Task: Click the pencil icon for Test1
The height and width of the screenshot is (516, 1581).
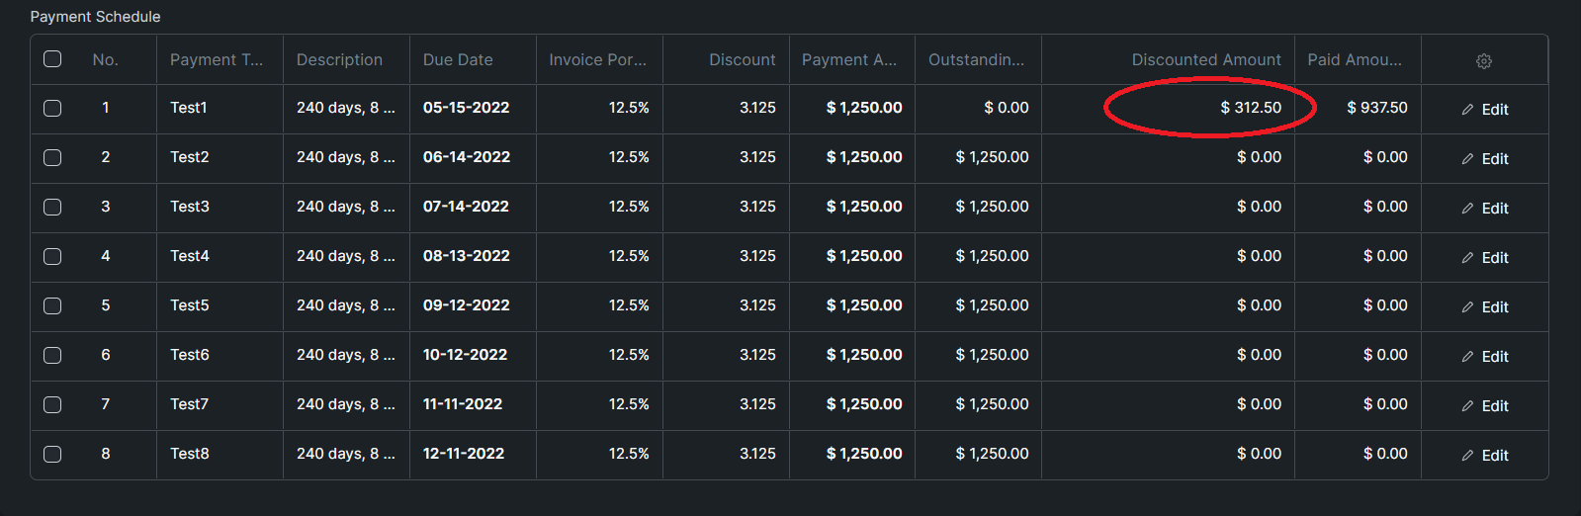Action: [1467, 110]
